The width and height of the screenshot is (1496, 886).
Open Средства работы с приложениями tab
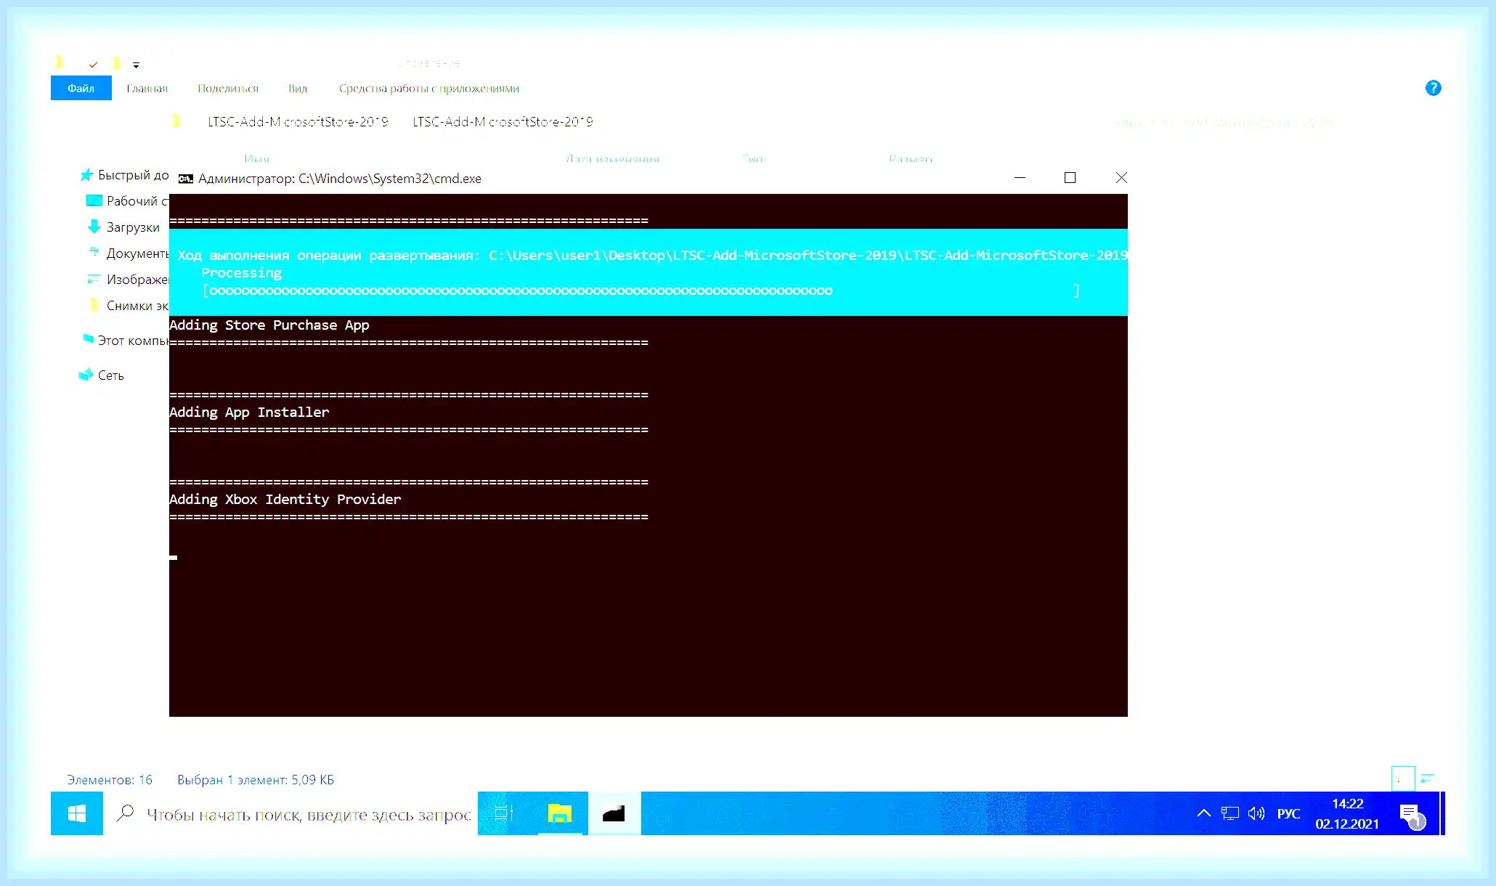pyautogui.click(x=428, y=88)
